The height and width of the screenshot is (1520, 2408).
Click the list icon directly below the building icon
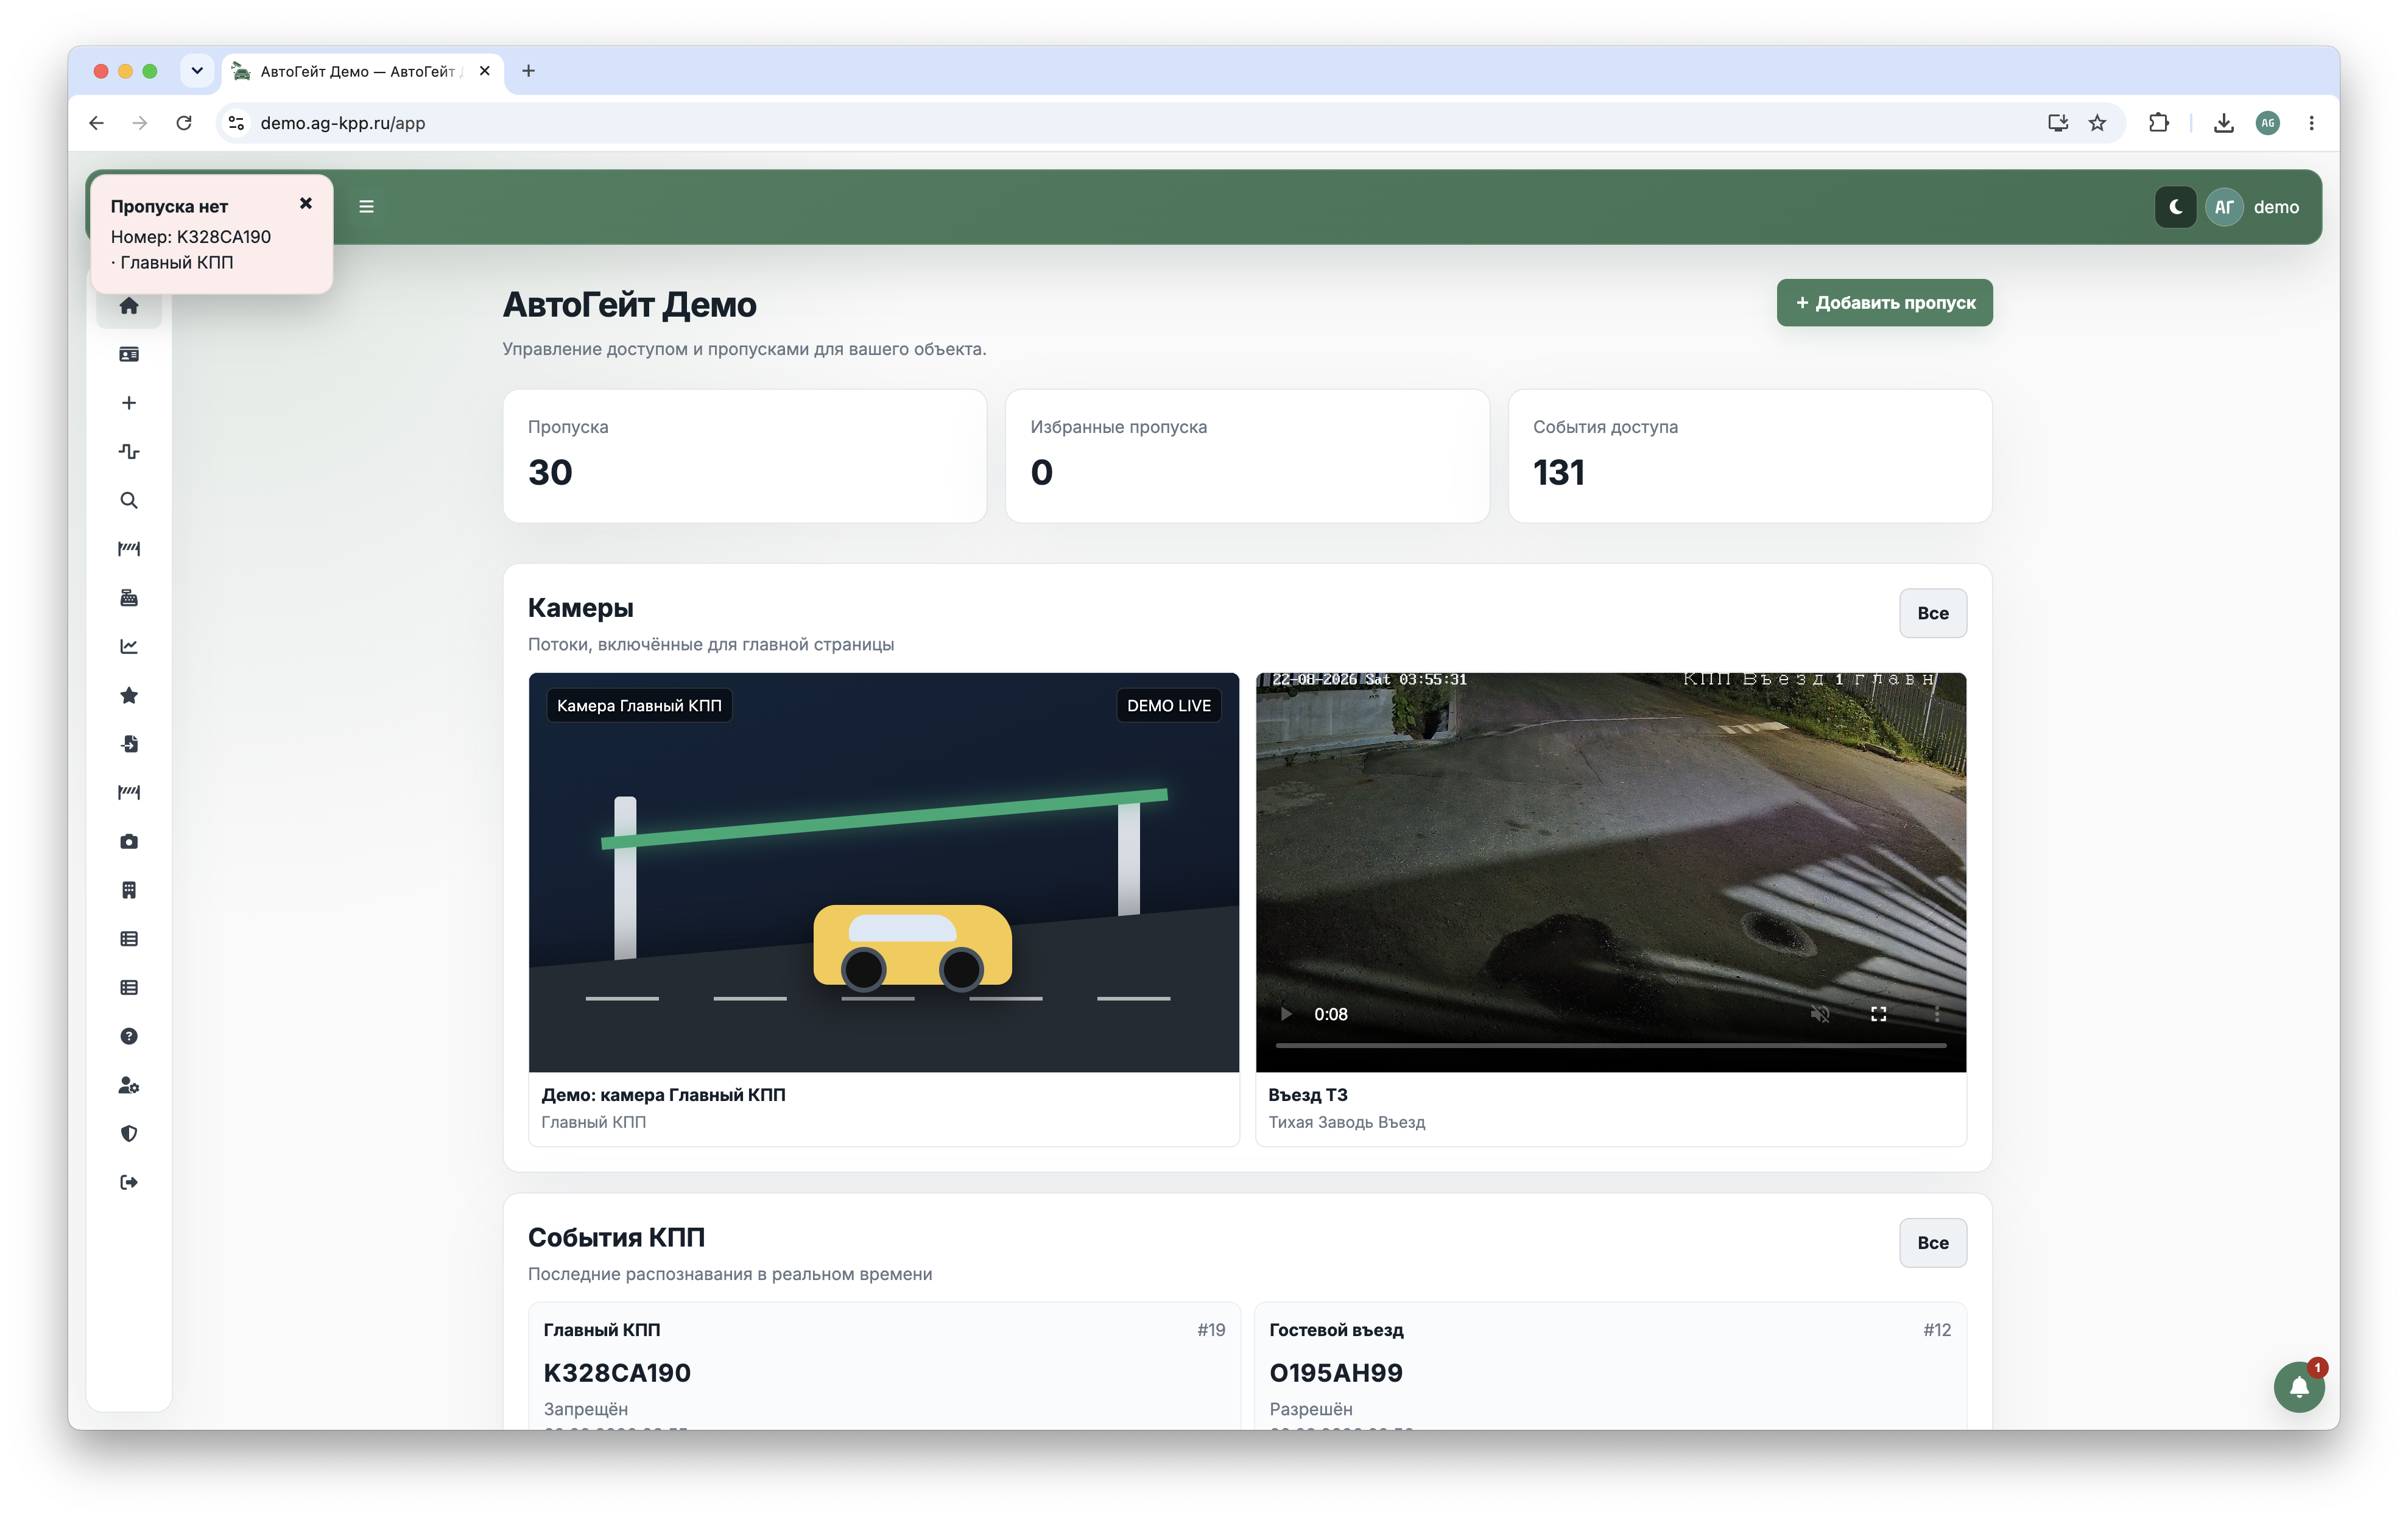coord(129,939)
